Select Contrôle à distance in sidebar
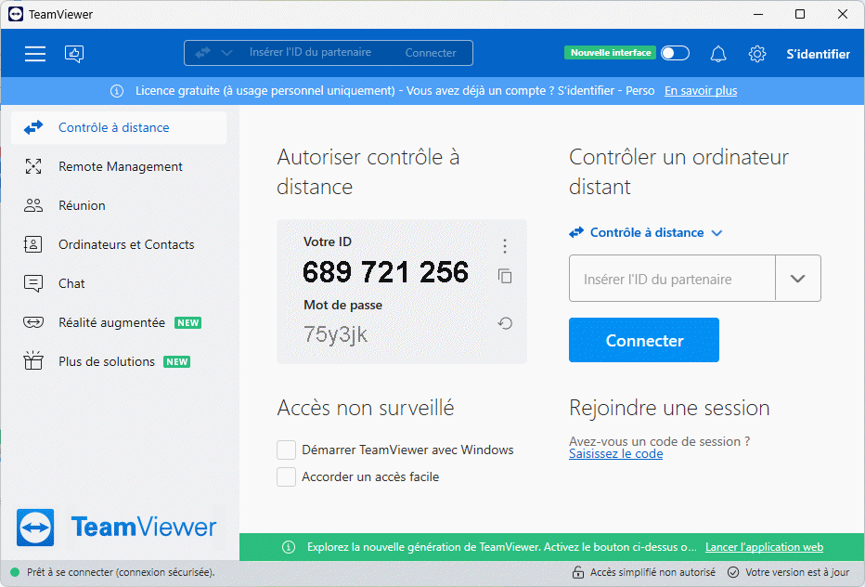This screenshot has height=587, width=865. coord(119,127)
